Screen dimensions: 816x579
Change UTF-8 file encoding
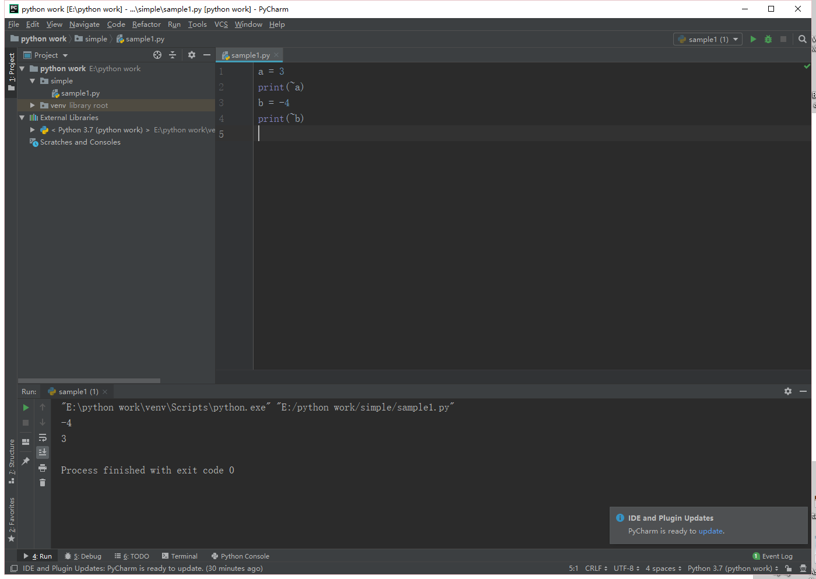[x=627, y=569]
